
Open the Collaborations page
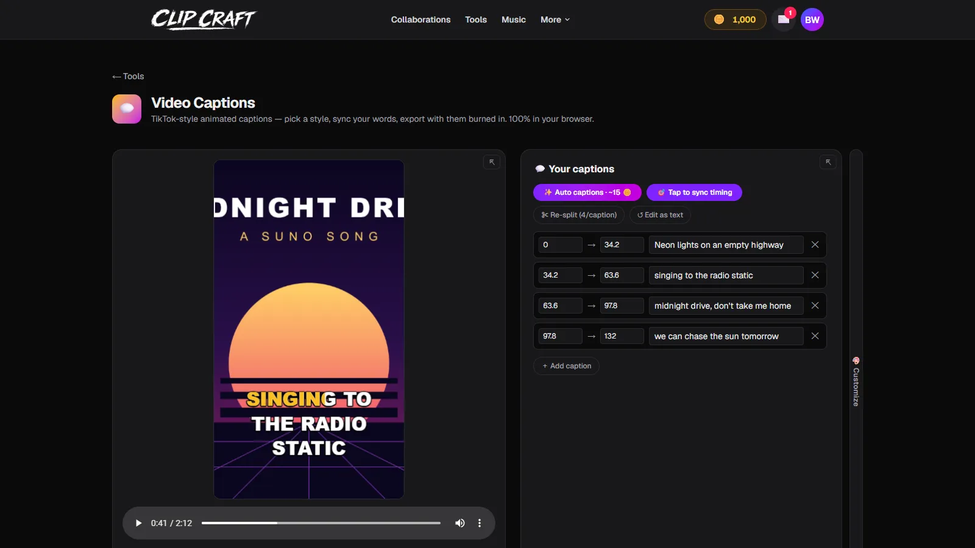[x=420, y=19]
